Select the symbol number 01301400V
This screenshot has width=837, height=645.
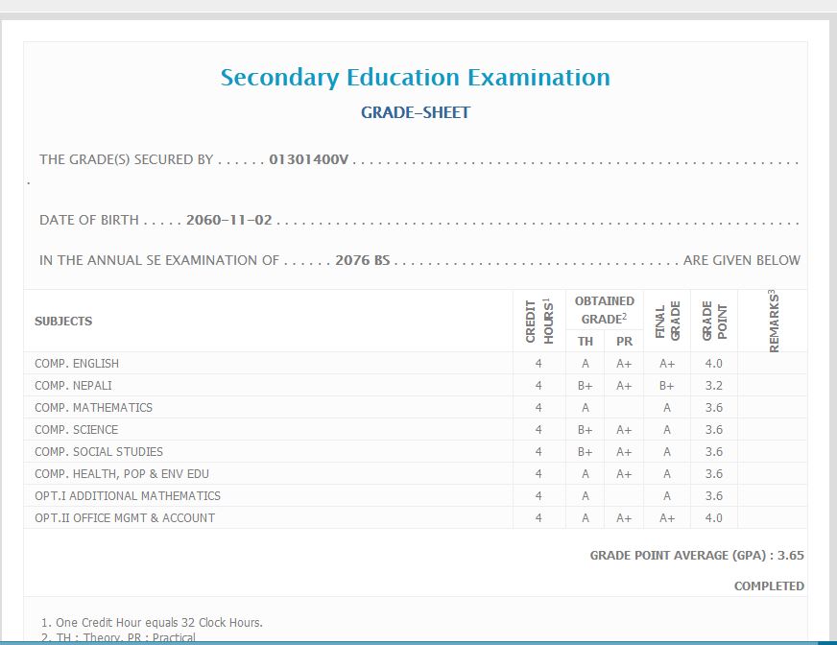pyautogui.click(x=309, y=159)
